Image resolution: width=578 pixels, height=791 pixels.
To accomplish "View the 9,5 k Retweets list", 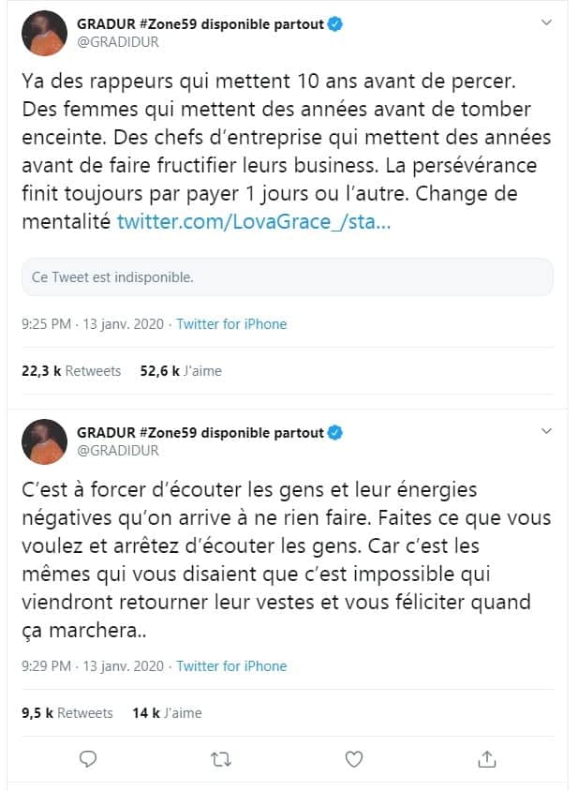I will point(67,713).
